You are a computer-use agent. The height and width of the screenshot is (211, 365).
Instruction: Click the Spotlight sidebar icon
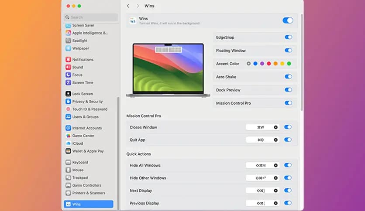click(68, 41)
